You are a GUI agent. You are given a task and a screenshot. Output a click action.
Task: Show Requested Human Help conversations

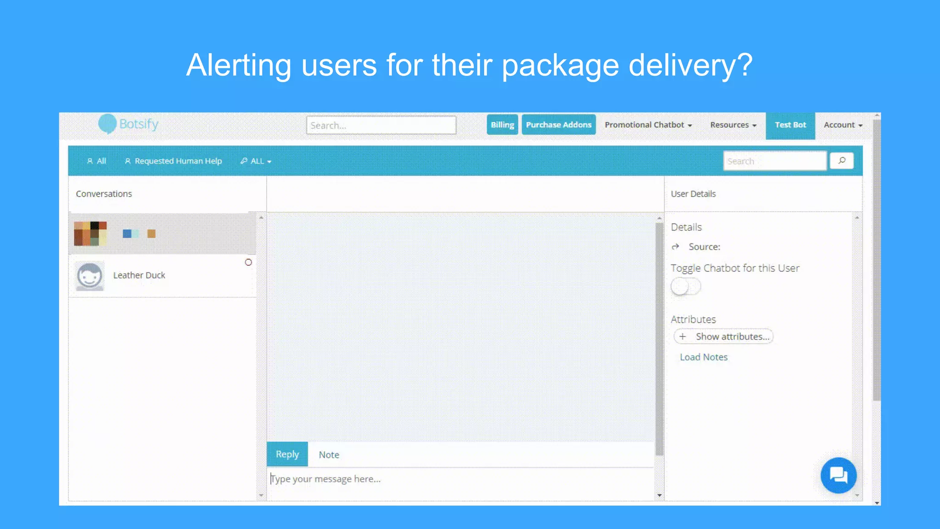pyautogui.click(x=173, y=161)
